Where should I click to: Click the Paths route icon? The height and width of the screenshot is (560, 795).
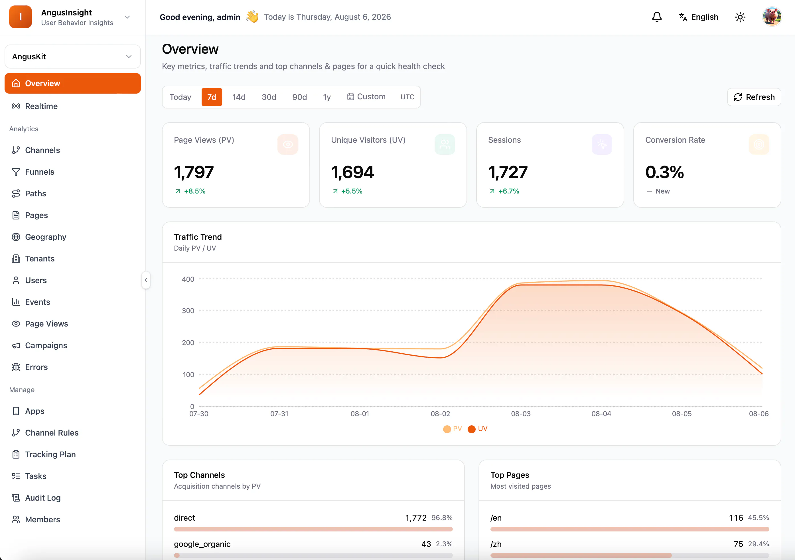pos(16,193)
